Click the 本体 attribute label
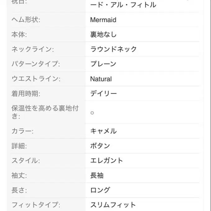Screen dimensions: 211x211 coord(19,34)
